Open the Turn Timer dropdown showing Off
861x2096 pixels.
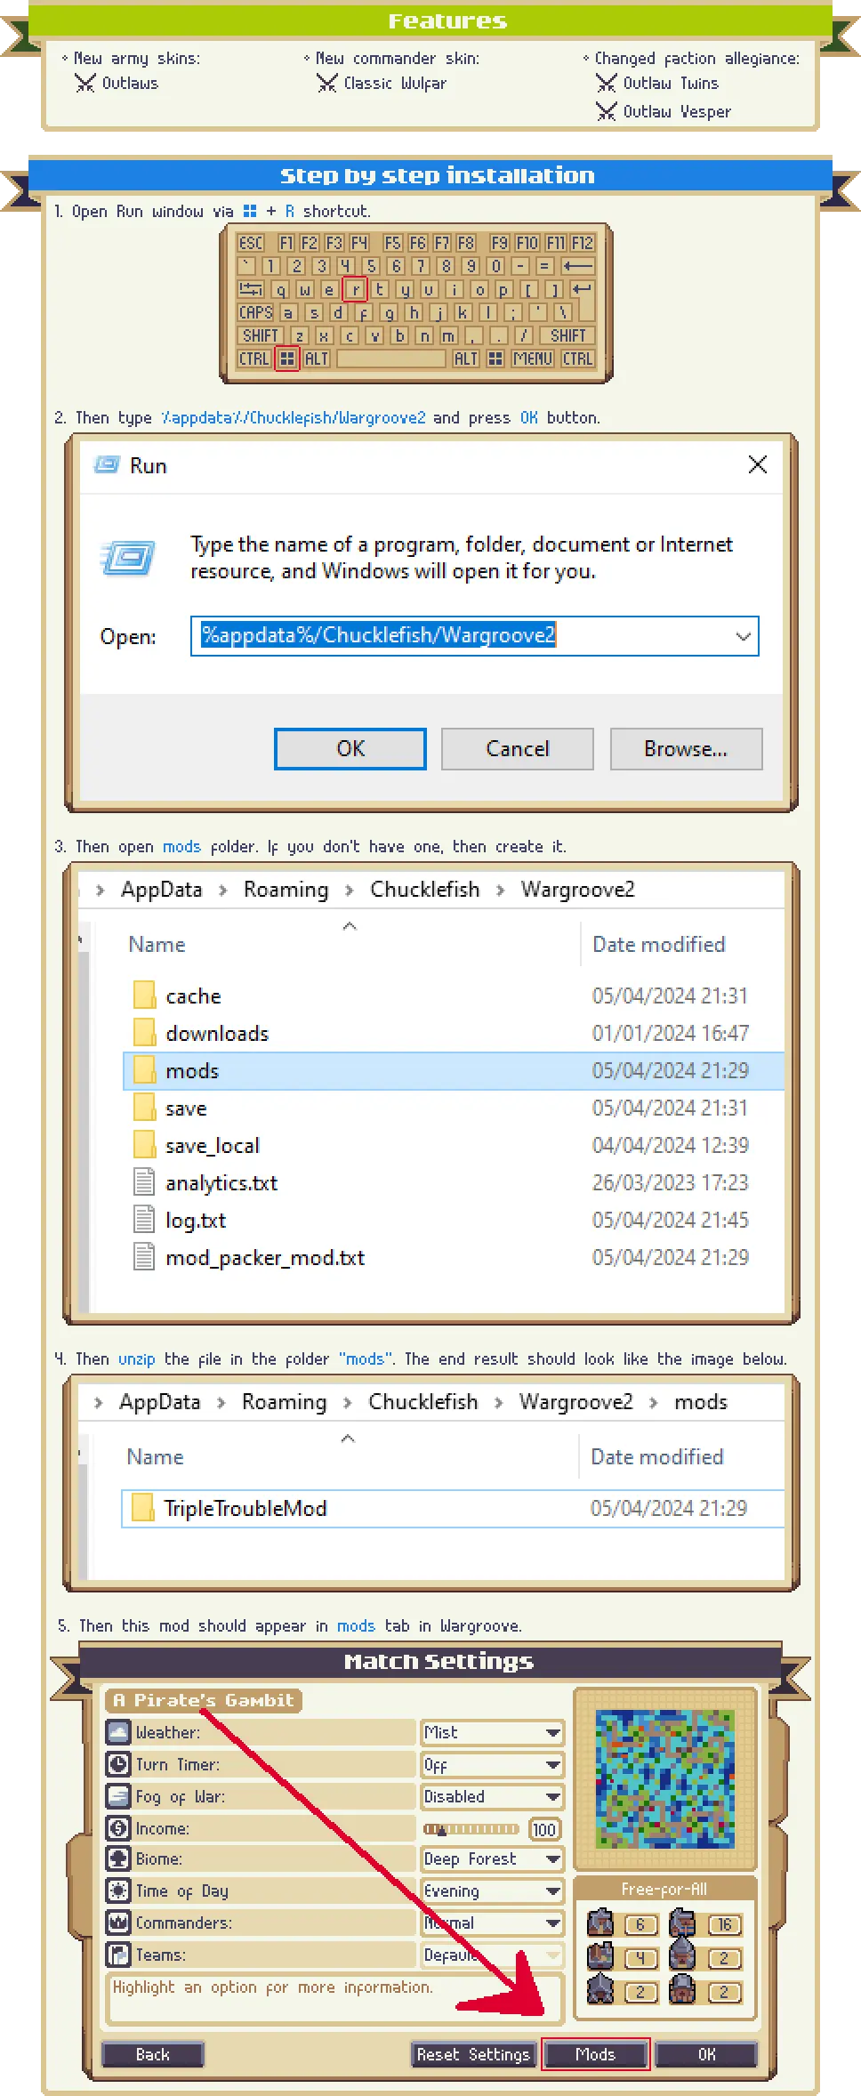tap(492, 1764)
